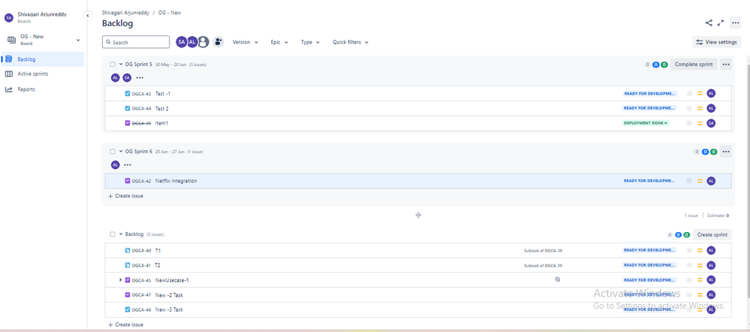This screenshot has width=750, height=332.
Task: Tick the OG Sprint 5 checkbox
Action: [x=113, y=64]
